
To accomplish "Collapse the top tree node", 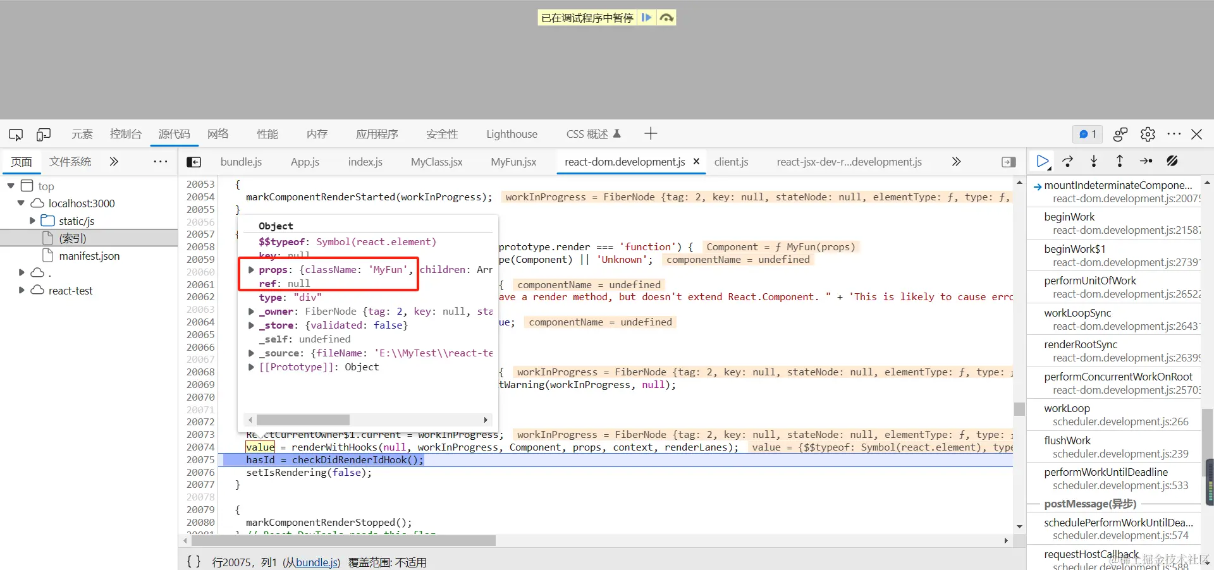I will [x=11, y=186].
